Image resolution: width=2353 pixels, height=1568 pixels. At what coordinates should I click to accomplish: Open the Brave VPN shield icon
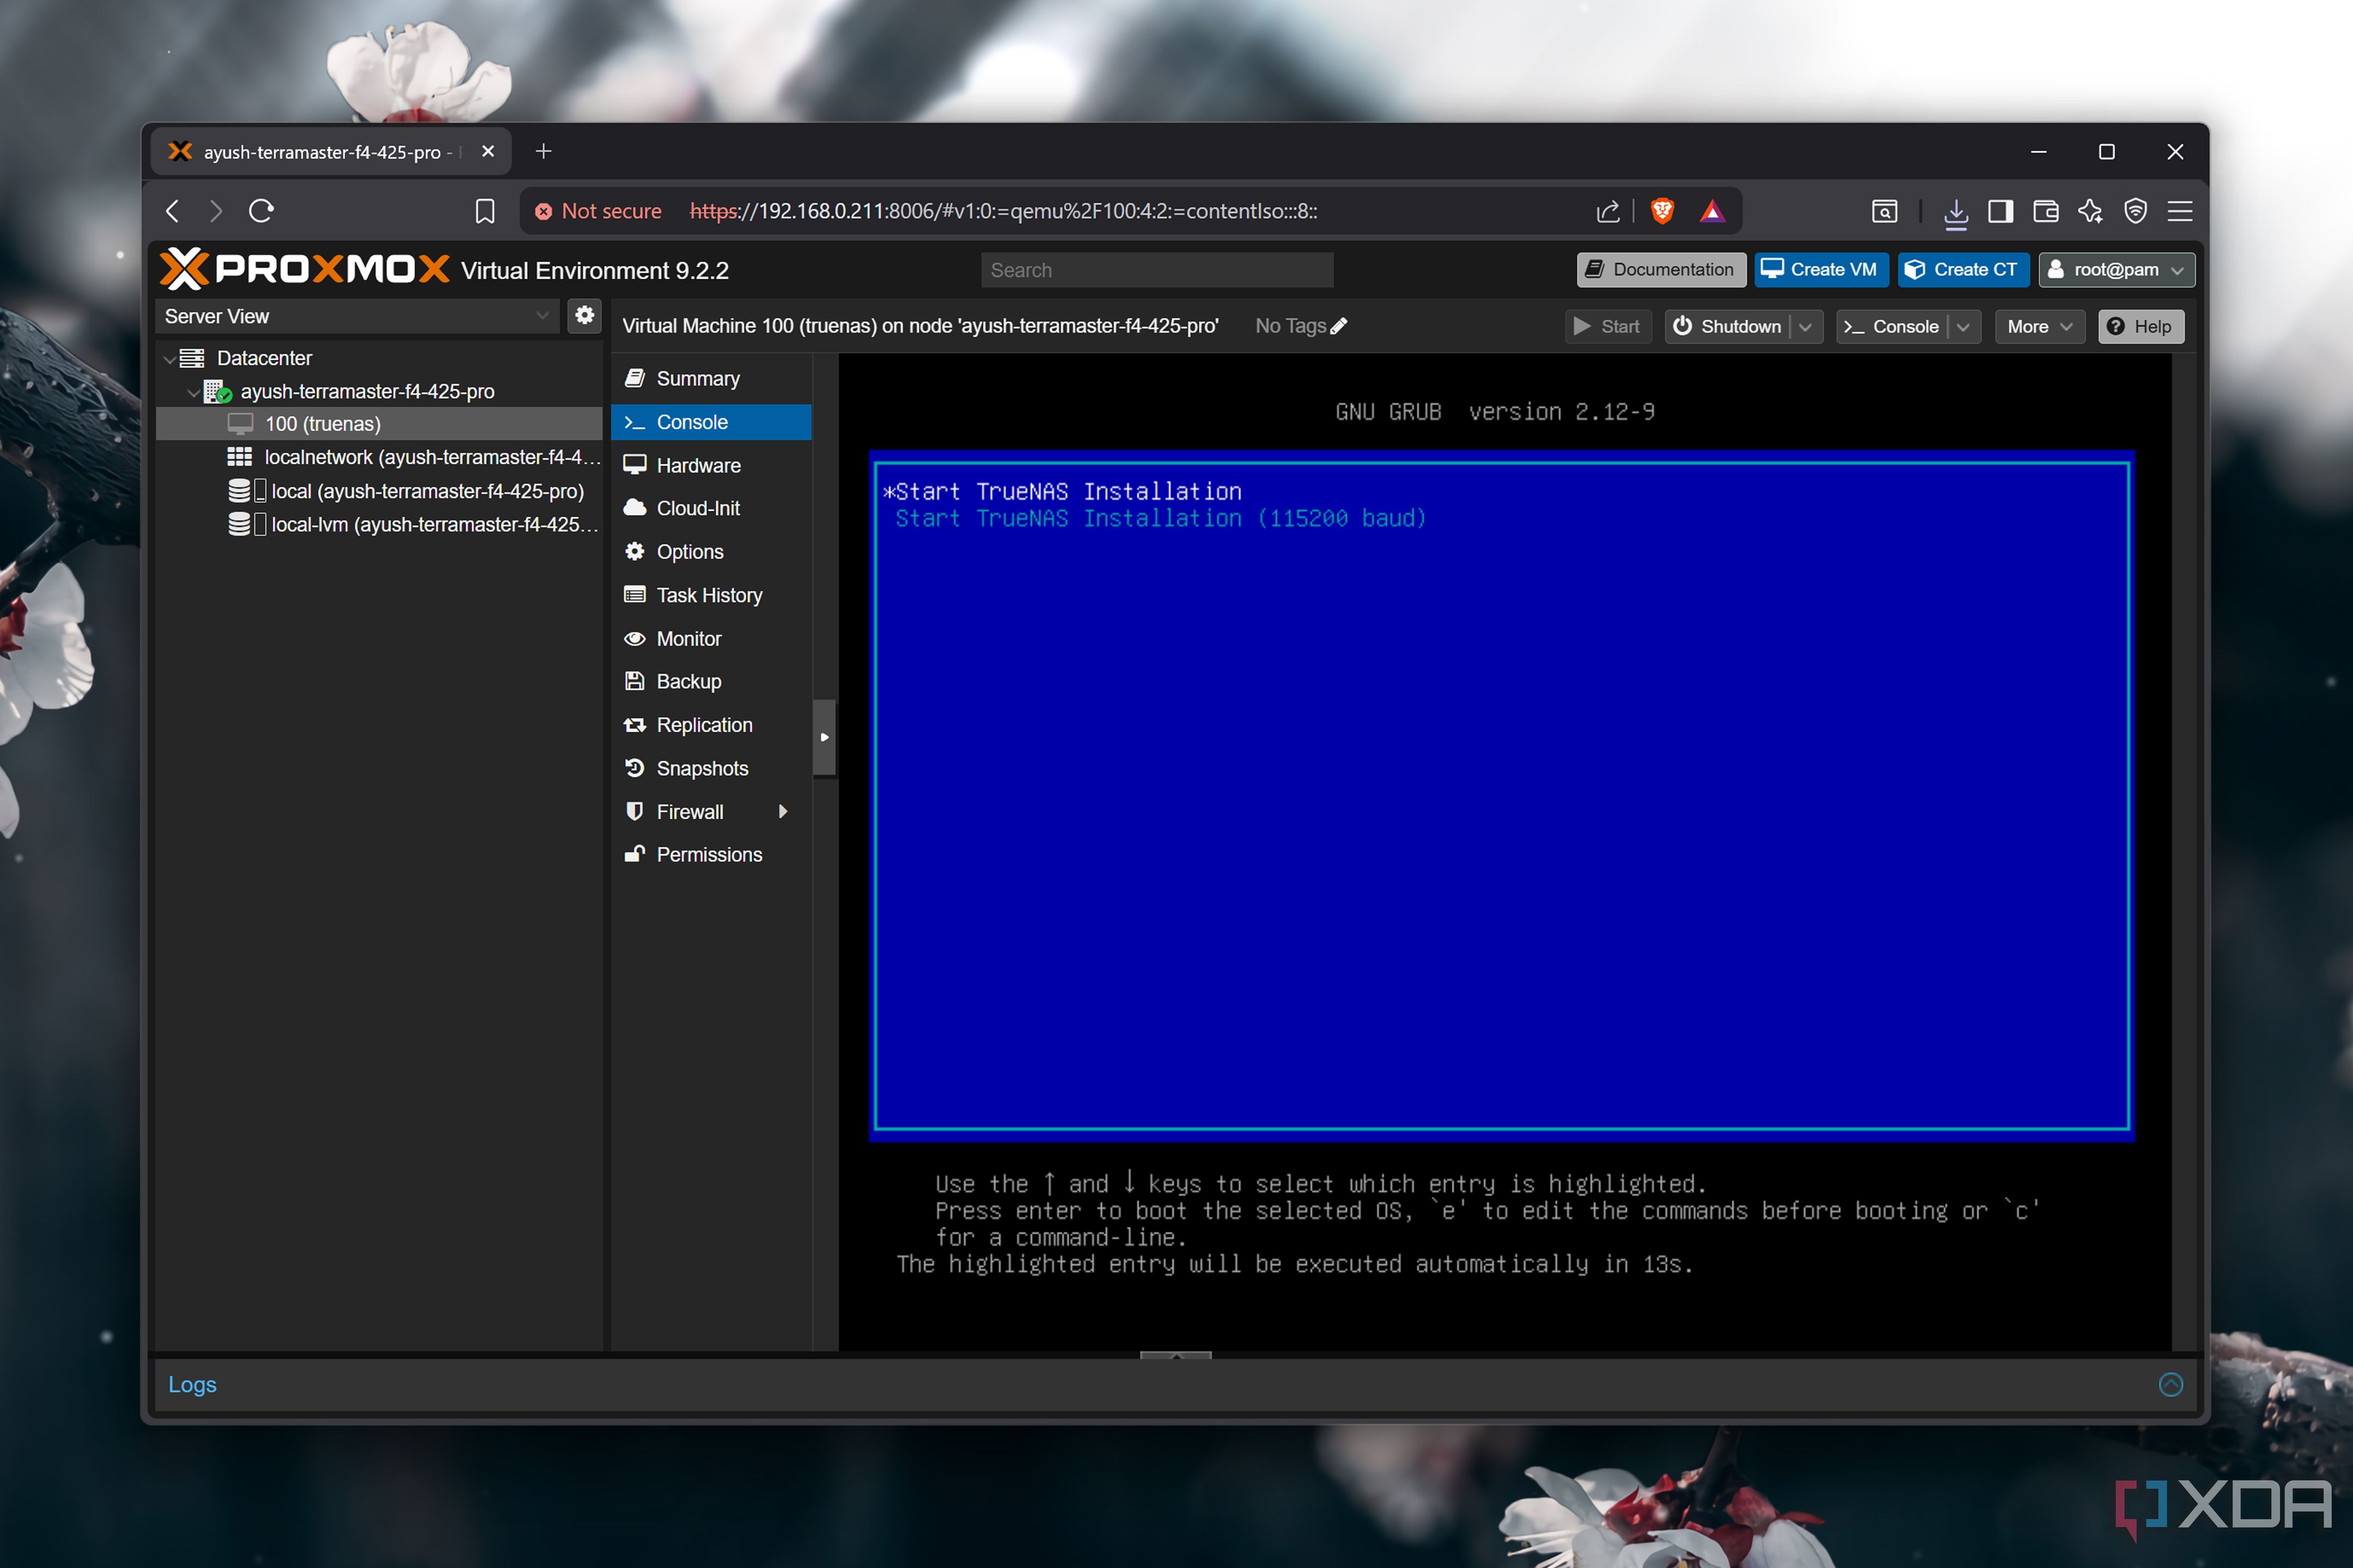[2136, 211]
